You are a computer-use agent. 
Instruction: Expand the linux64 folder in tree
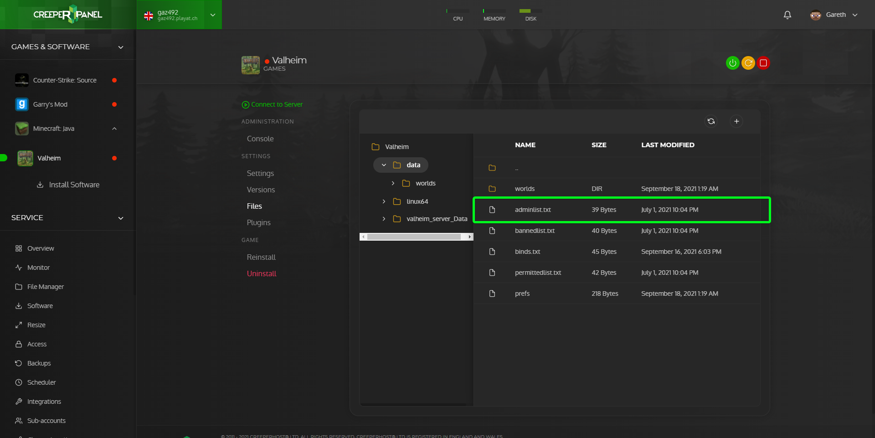pyautogui.click(x=384, y=201)
